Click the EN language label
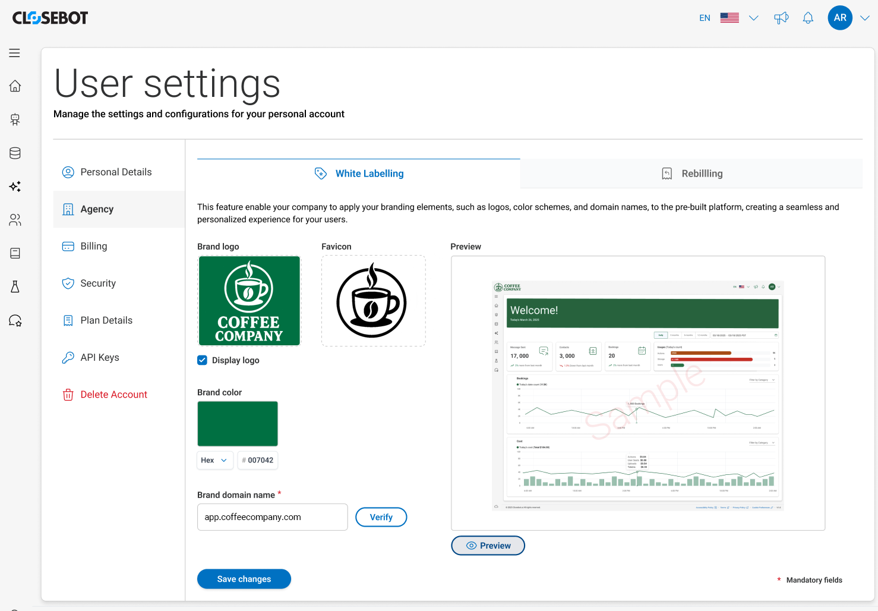Screen dimensions: 878x611 coord(705,18)
